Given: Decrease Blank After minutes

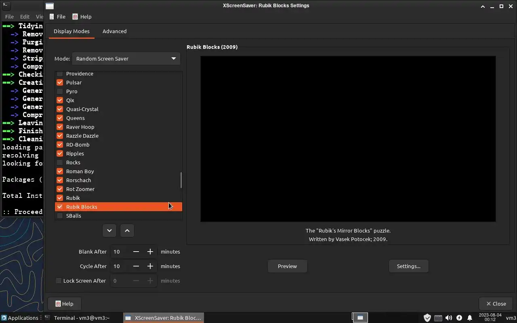Looking at the screenshot, I should coord(136,252).
